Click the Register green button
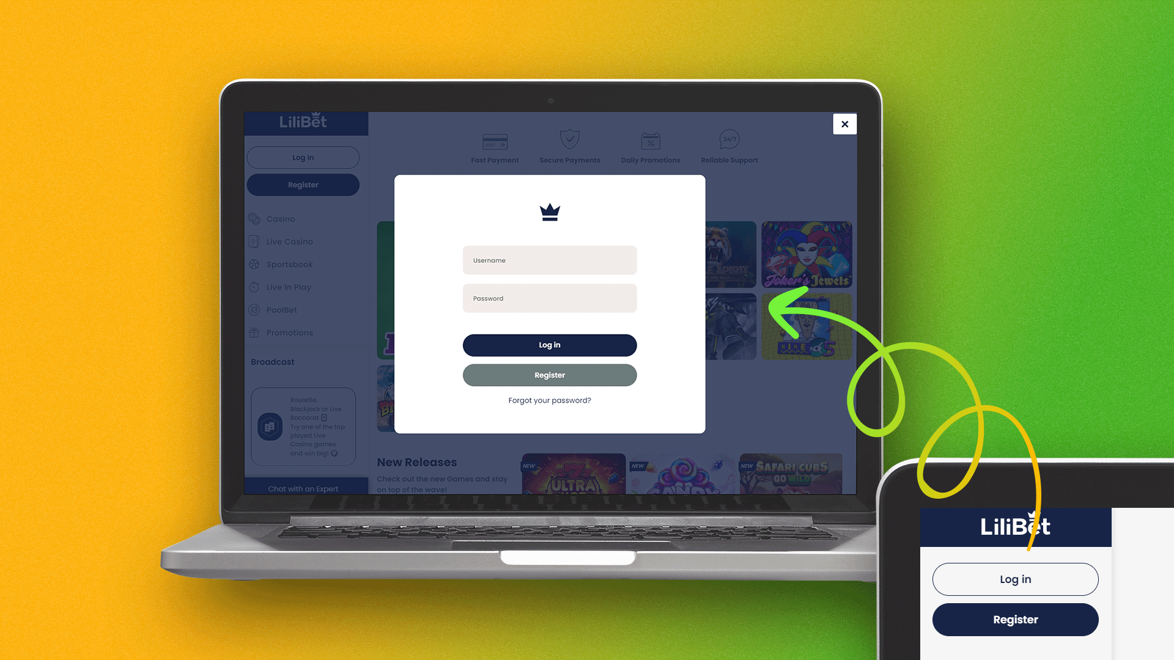The image size is (1174, 660). [x=549, y=375]
